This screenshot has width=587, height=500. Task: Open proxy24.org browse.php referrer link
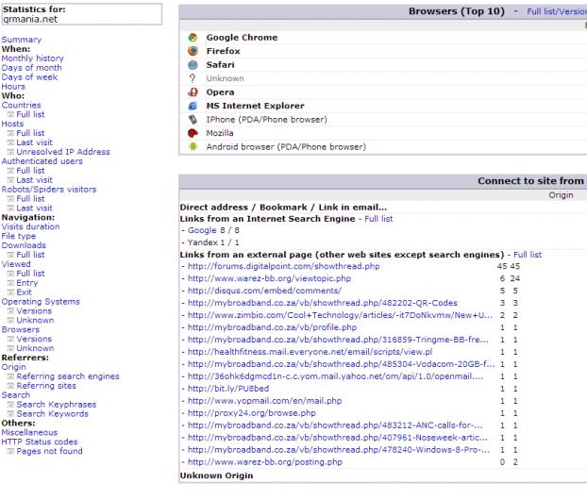tap(252, 413)
